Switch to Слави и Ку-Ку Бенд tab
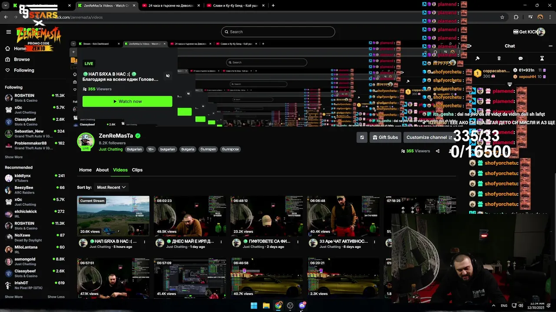Image resolution: width=556 pixels, height=312 pixels. 235,6
